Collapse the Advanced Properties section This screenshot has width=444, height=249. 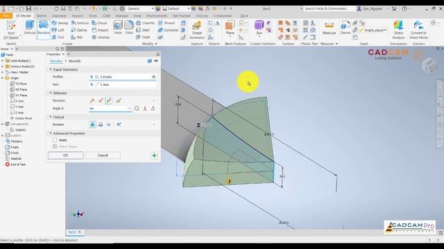pyautogui.click(x=51, y=133)
